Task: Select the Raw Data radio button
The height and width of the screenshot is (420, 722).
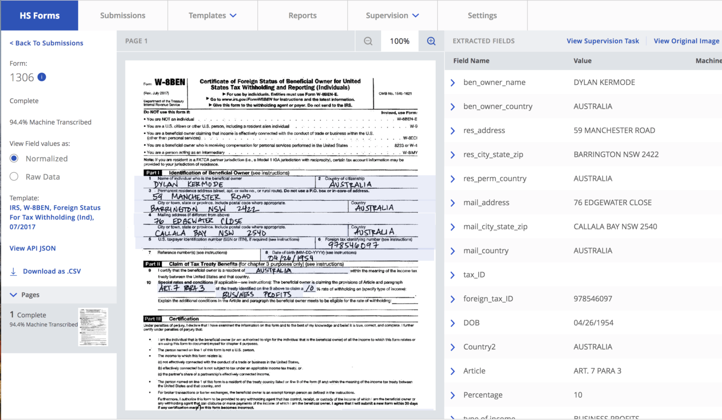Action: (14, 176)
